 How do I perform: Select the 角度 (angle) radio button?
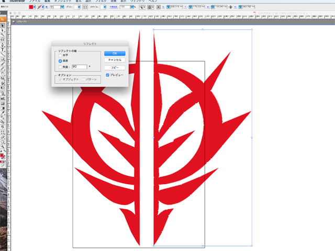(x=60, y=67)
